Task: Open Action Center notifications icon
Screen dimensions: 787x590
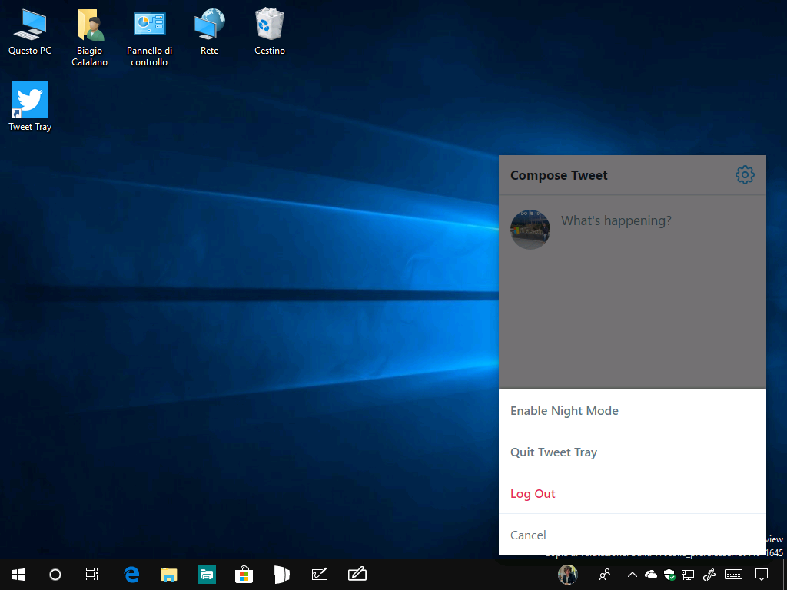Action: [762, 575]
